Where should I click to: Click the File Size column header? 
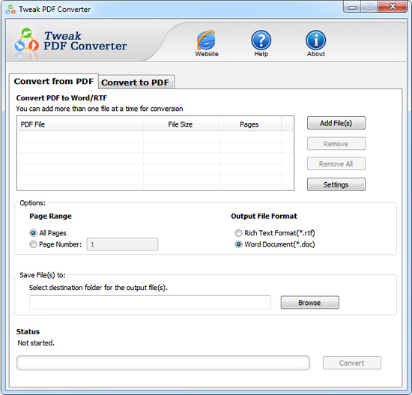pos(181,124)
